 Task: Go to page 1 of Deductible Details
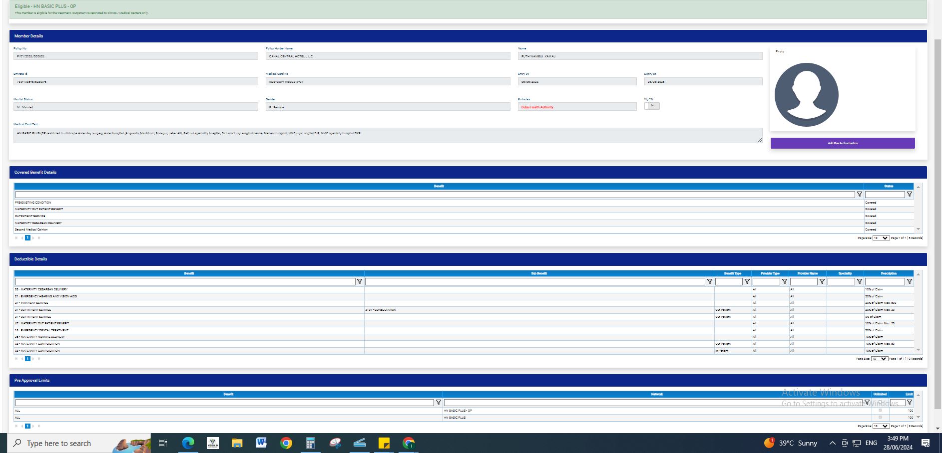pyautogui.click(x=27, y=359)
